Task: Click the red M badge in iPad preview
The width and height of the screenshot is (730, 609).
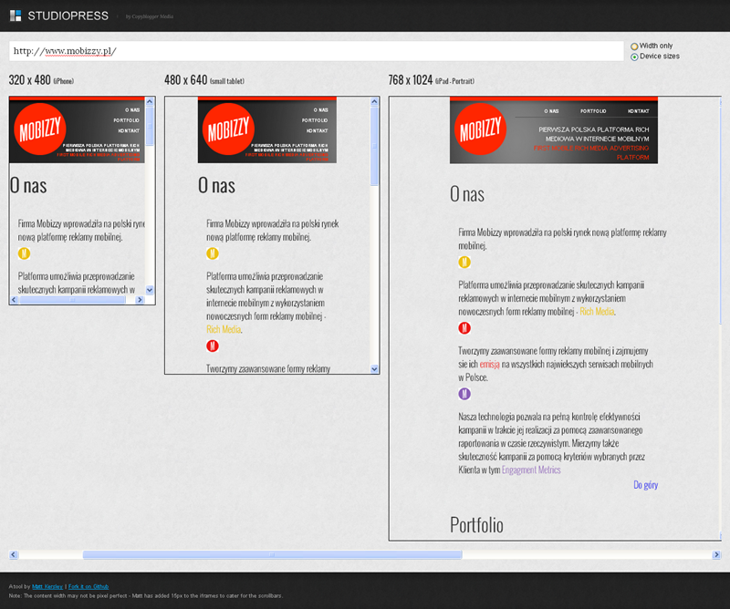Action: coord(464,328)
